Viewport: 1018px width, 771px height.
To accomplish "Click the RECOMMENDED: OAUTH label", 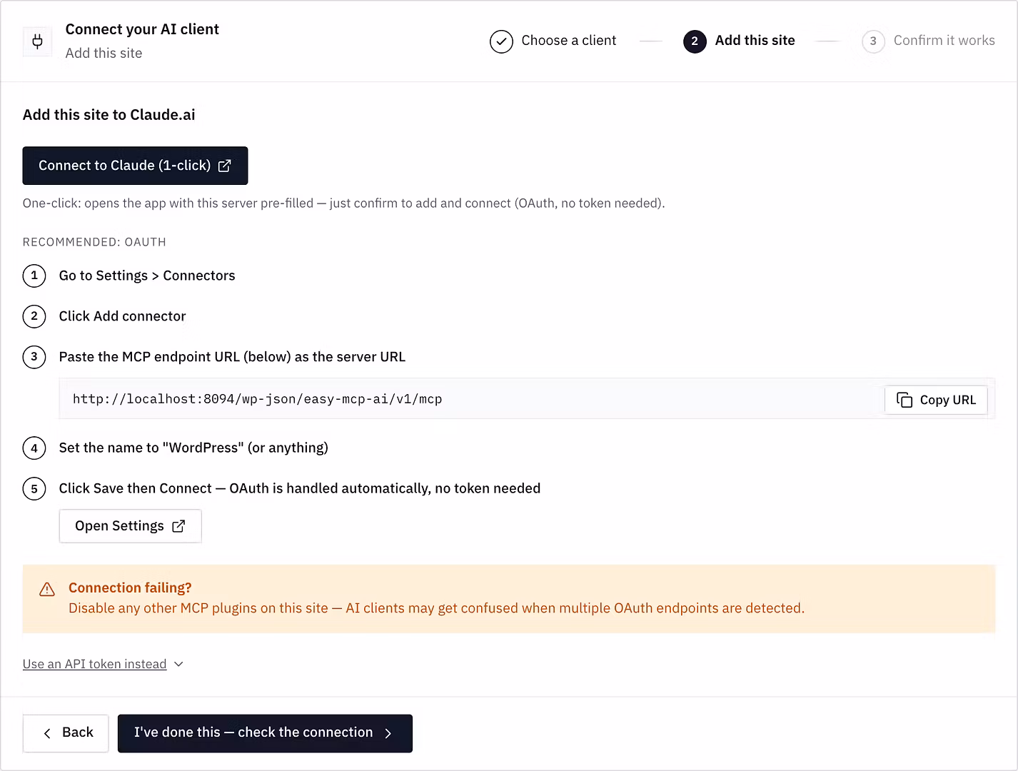I will [x=94, y=242].
